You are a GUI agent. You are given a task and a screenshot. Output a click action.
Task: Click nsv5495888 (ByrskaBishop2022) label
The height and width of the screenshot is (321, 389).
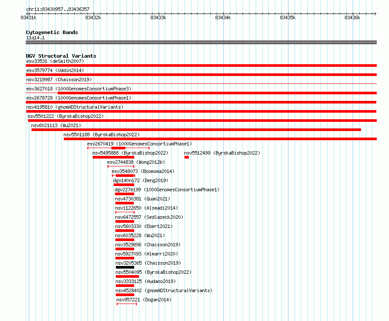coord(130,153)
